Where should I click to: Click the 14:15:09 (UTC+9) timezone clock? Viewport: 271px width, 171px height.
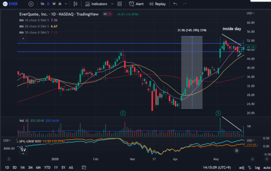tap(217, 168)
